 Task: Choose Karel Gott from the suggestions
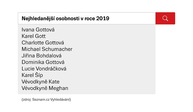click(x=34, y=36)
